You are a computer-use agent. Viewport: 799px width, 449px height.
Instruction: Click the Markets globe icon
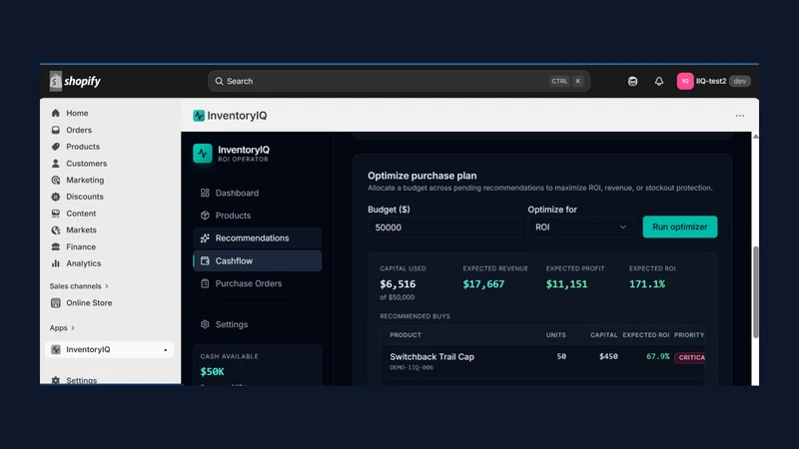click(56, 230)
